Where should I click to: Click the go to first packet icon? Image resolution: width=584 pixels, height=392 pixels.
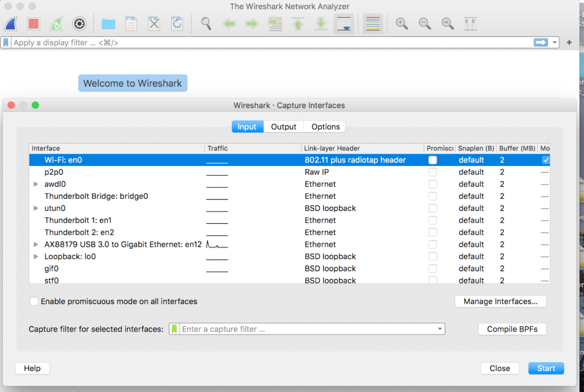coord(297,24)
